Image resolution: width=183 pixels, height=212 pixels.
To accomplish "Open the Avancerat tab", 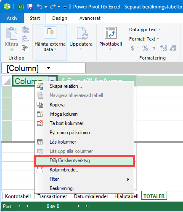I will tap(90, 18).
